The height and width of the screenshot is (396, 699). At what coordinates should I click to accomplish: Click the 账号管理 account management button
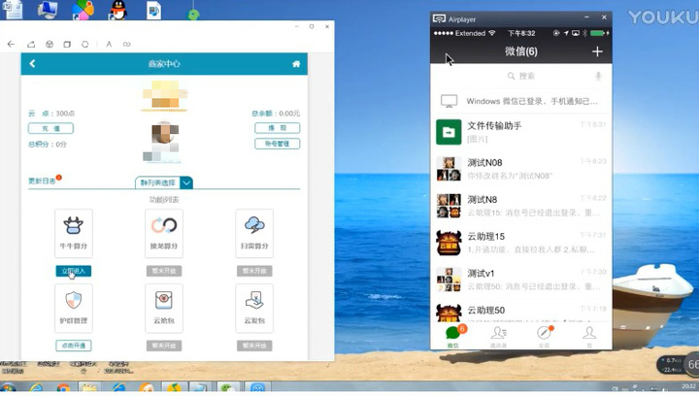pos(278,144)
